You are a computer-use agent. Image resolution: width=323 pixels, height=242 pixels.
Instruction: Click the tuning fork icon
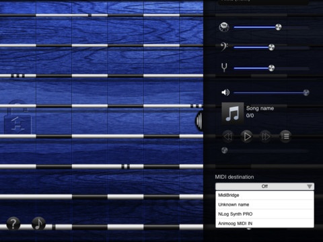(x=224, y=67)
